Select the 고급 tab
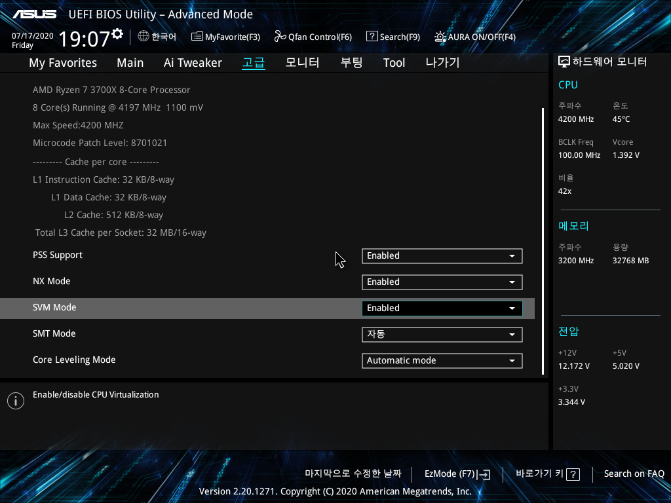This screenshot has width=671, height=503. (254, 63)
